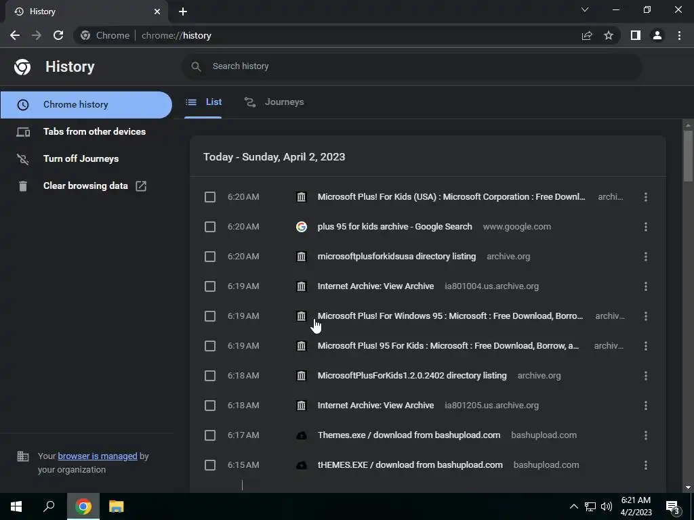Close the History tab
Image resolution: width=694 pixels, height=520 pixels.
pos(157,12)
